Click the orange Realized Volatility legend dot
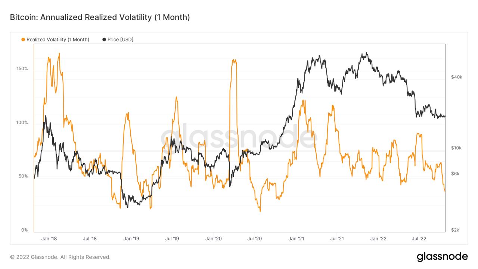This screenshot has height=269, width=478. coord(24,40)
